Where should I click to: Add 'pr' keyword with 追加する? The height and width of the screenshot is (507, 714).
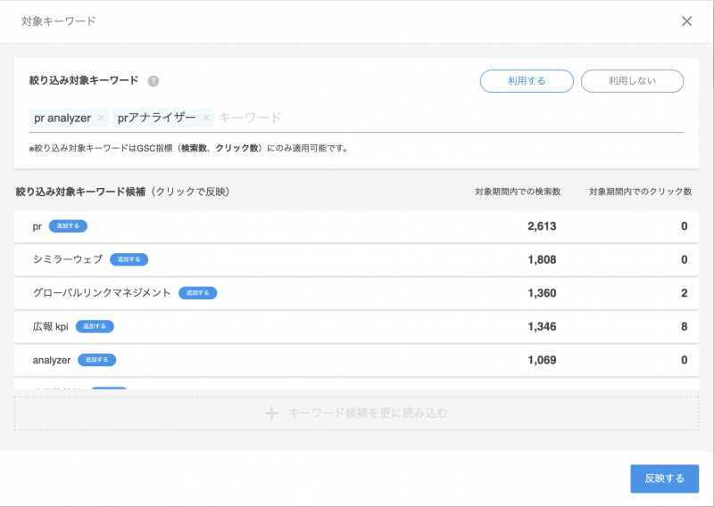[x=68, y=226]
